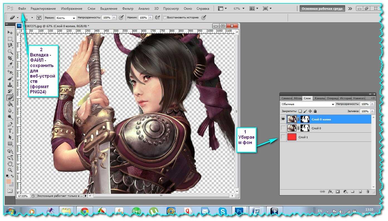Delete the selected layer
Screen dimensions: 388x221
coord(368,192)
